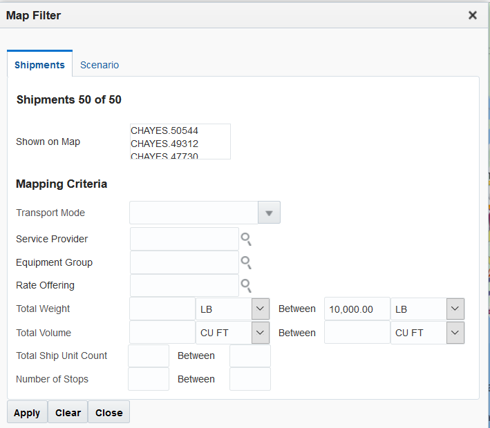490x428 pixels.
Task: Click the Clear button
Action: click(68, 413)
